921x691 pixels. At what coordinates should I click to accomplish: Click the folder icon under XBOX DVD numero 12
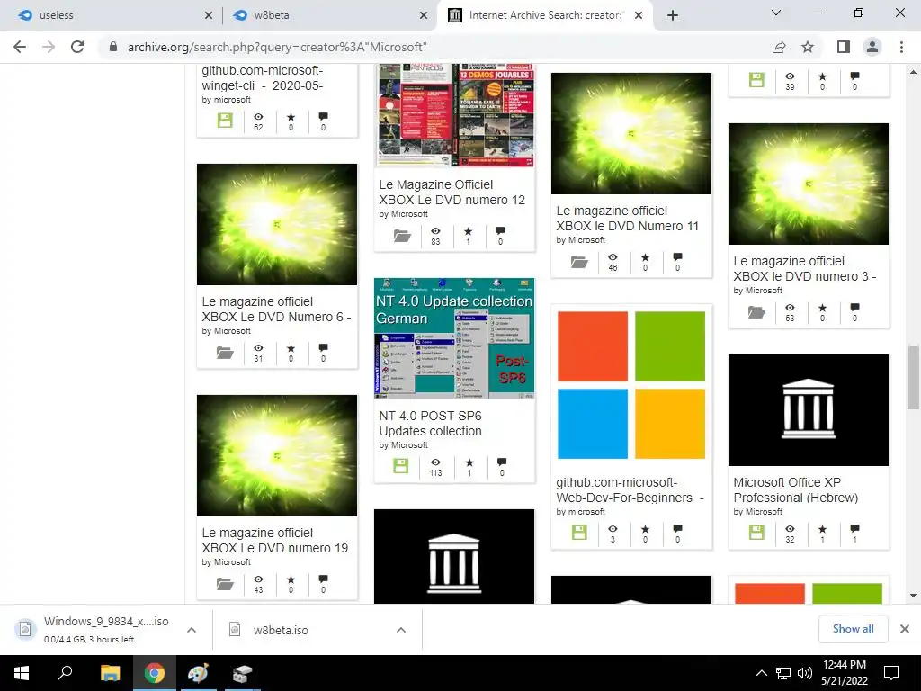point(402,237)
